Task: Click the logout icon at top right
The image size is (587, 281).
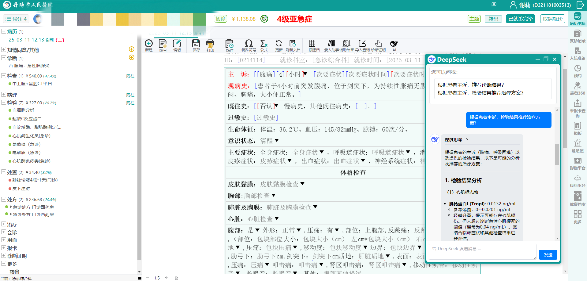Action: 580,5
